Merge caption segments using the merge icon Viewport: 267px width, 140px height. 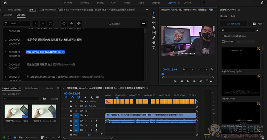pos(78,24)
